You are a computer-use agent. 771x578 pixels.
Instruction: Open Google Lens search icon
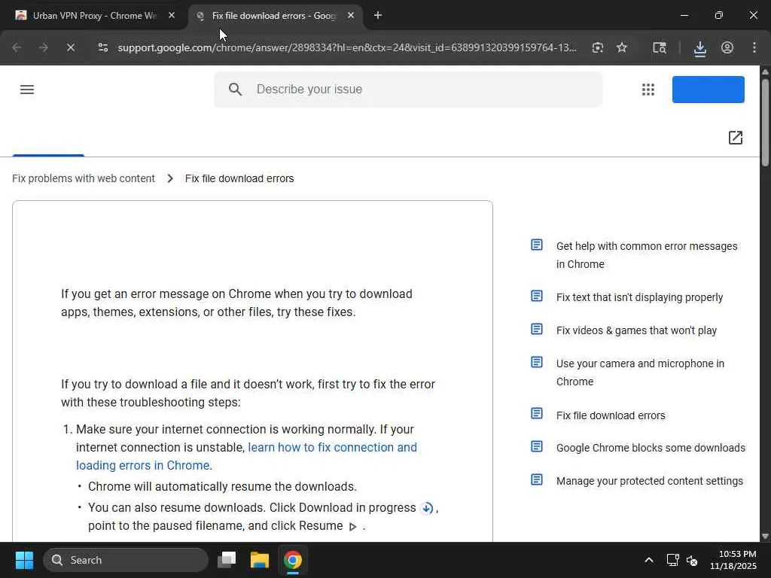pyautogui.click(x=597, y=47)
